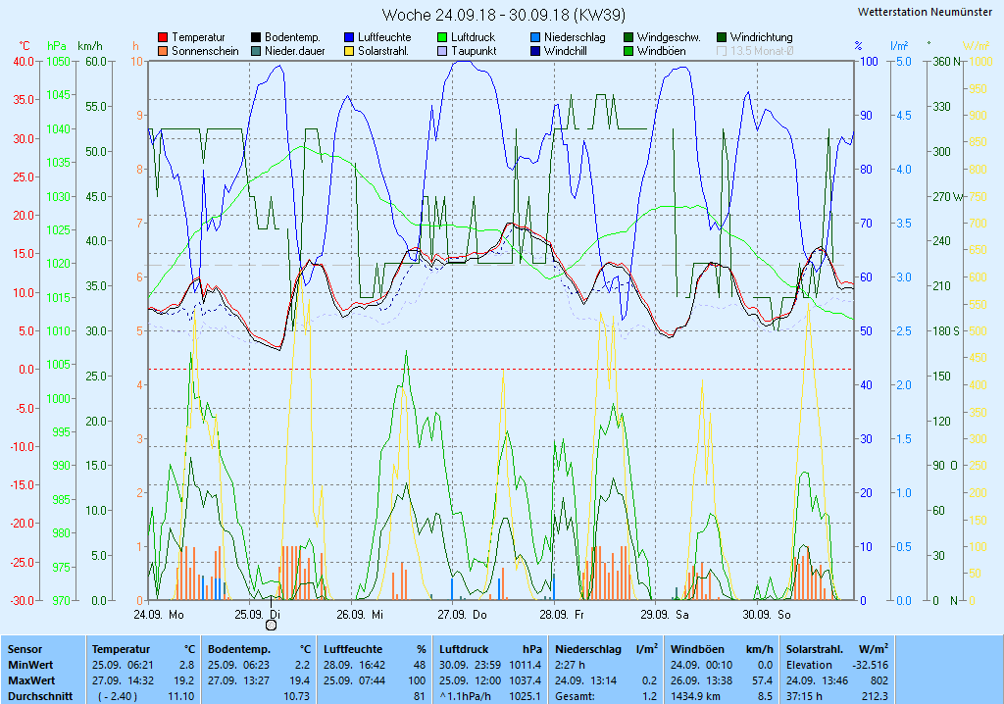Click the yellow W/m² unit above the solar axis
This screenshot has height=704, width=1004.
tap(976, 46)
